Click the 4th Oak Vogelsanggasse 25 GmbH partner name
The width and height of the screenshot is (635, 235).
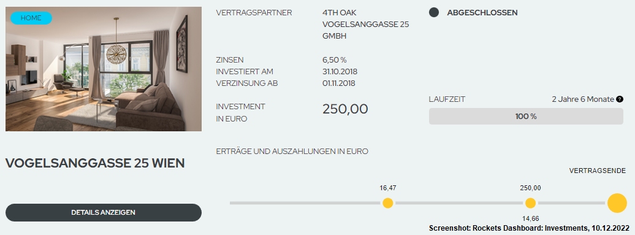[366, 25]
